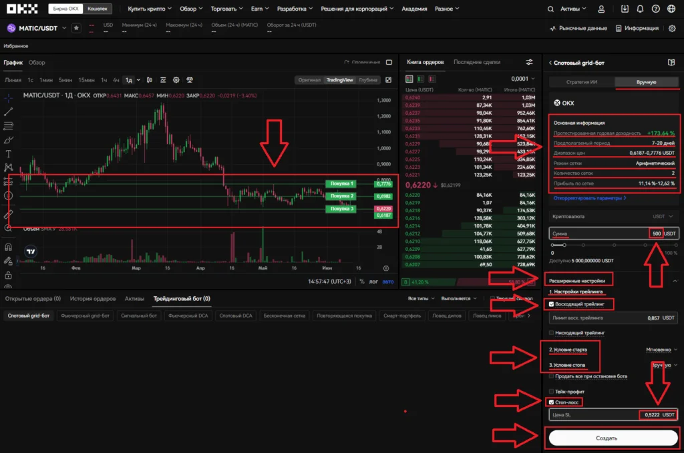The image size is (684, 453).
Task: Uncheck Восходящий трейлинг checkbox
Action: 551,304
